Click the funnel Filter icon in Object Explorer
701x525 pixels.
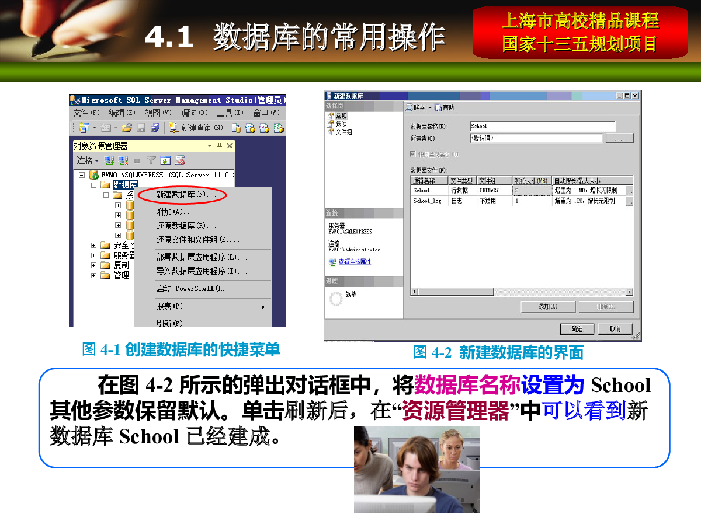click(x=151, y=160)
